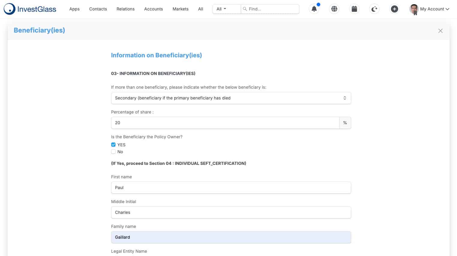Open the Contacts menu
Viewport: 457px width, 256px height.
(98, 9)
